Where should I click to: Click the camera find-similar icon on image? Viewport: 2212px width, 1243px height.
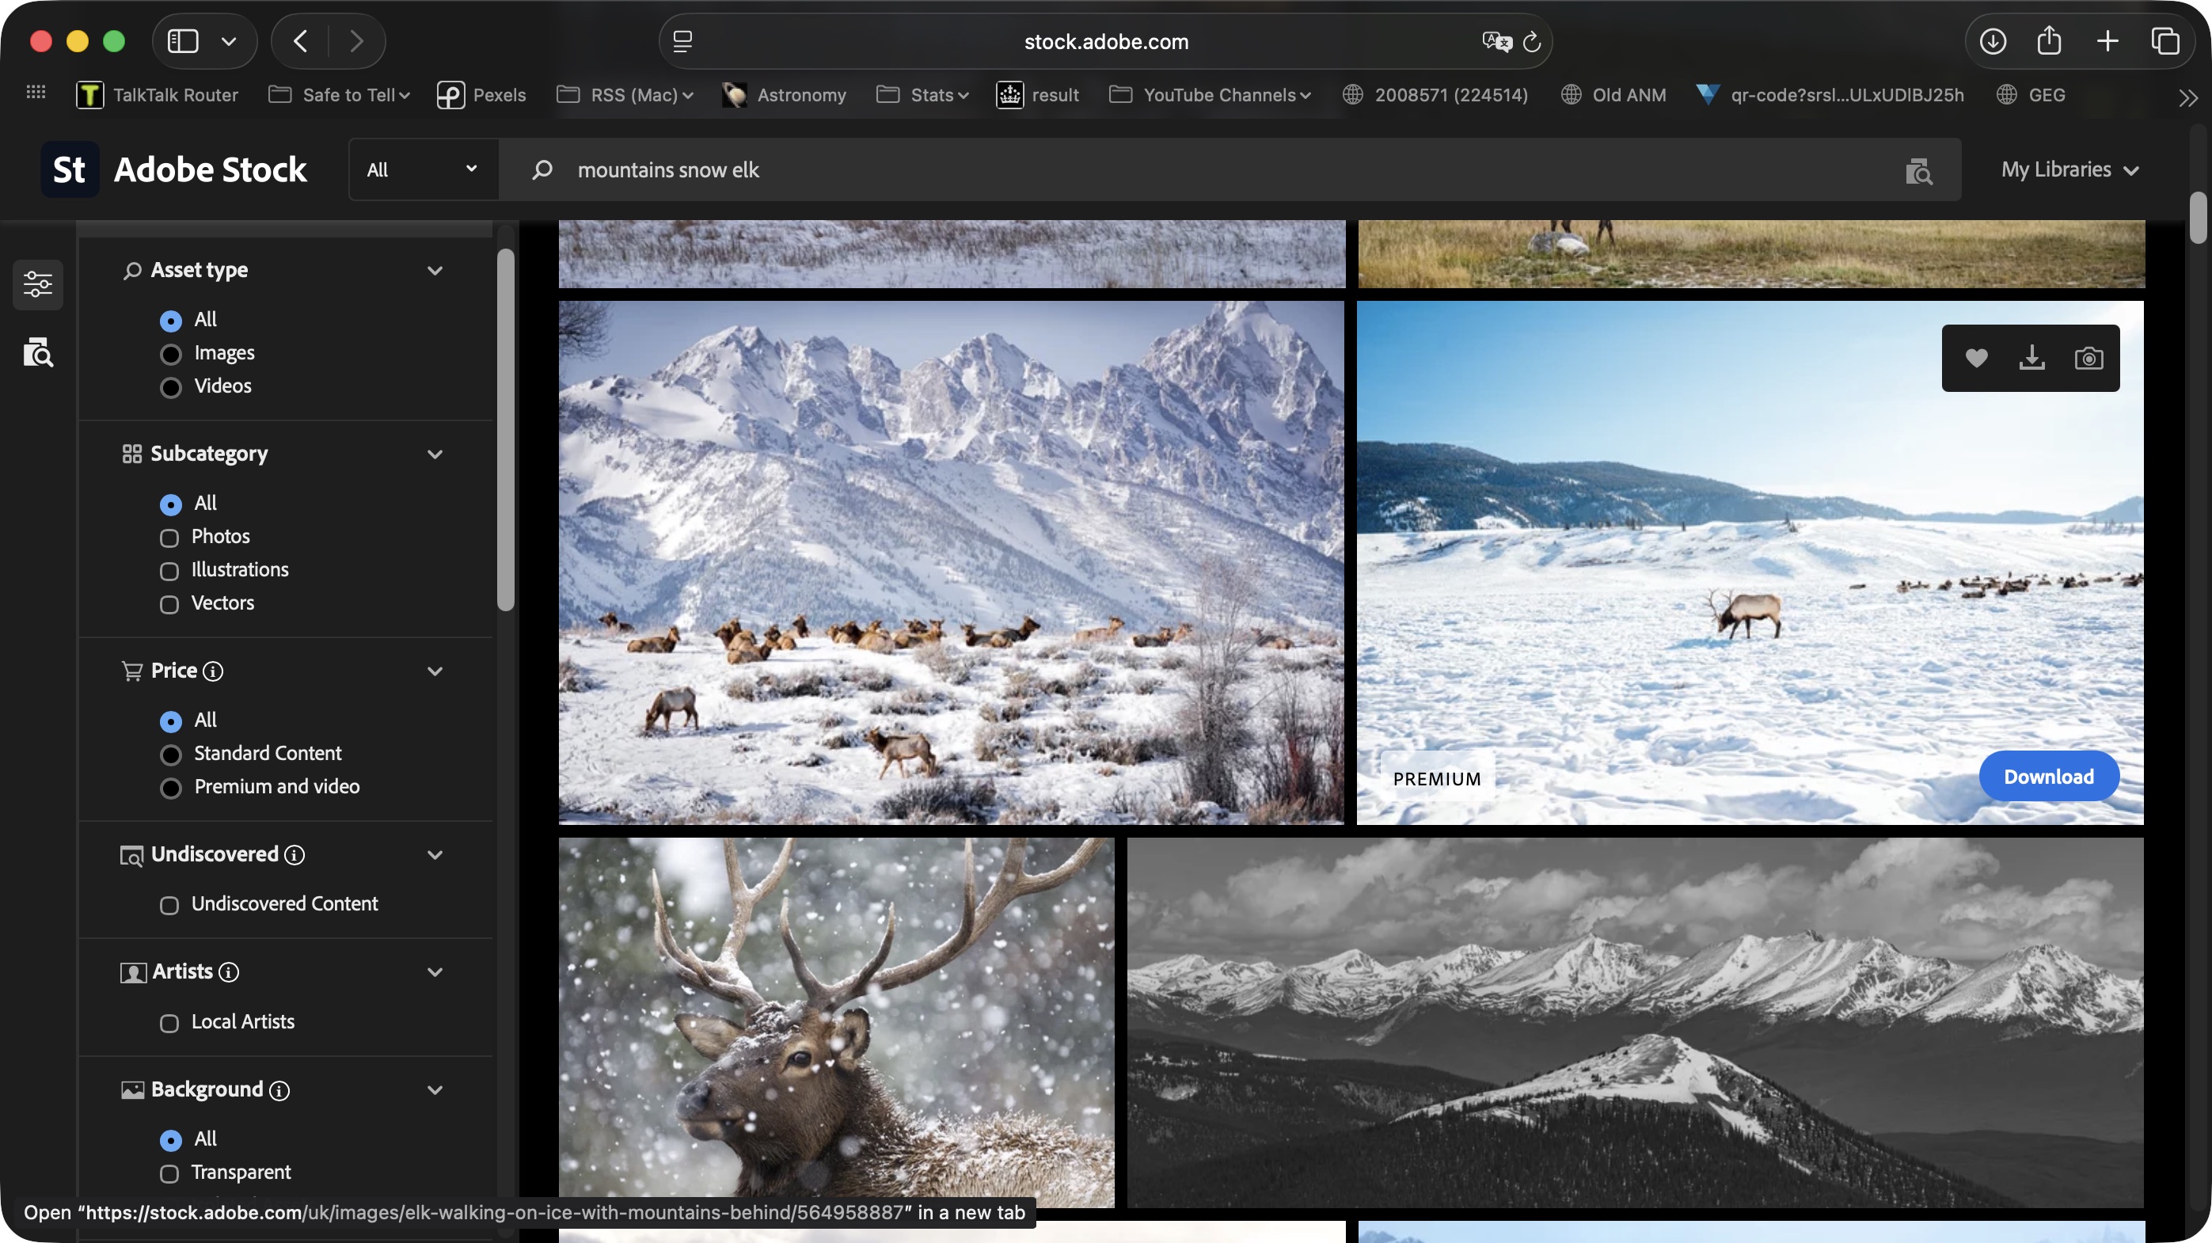(x=2088, y=358)
